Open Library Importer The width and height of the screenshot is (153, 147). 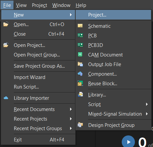coord(38,98)
